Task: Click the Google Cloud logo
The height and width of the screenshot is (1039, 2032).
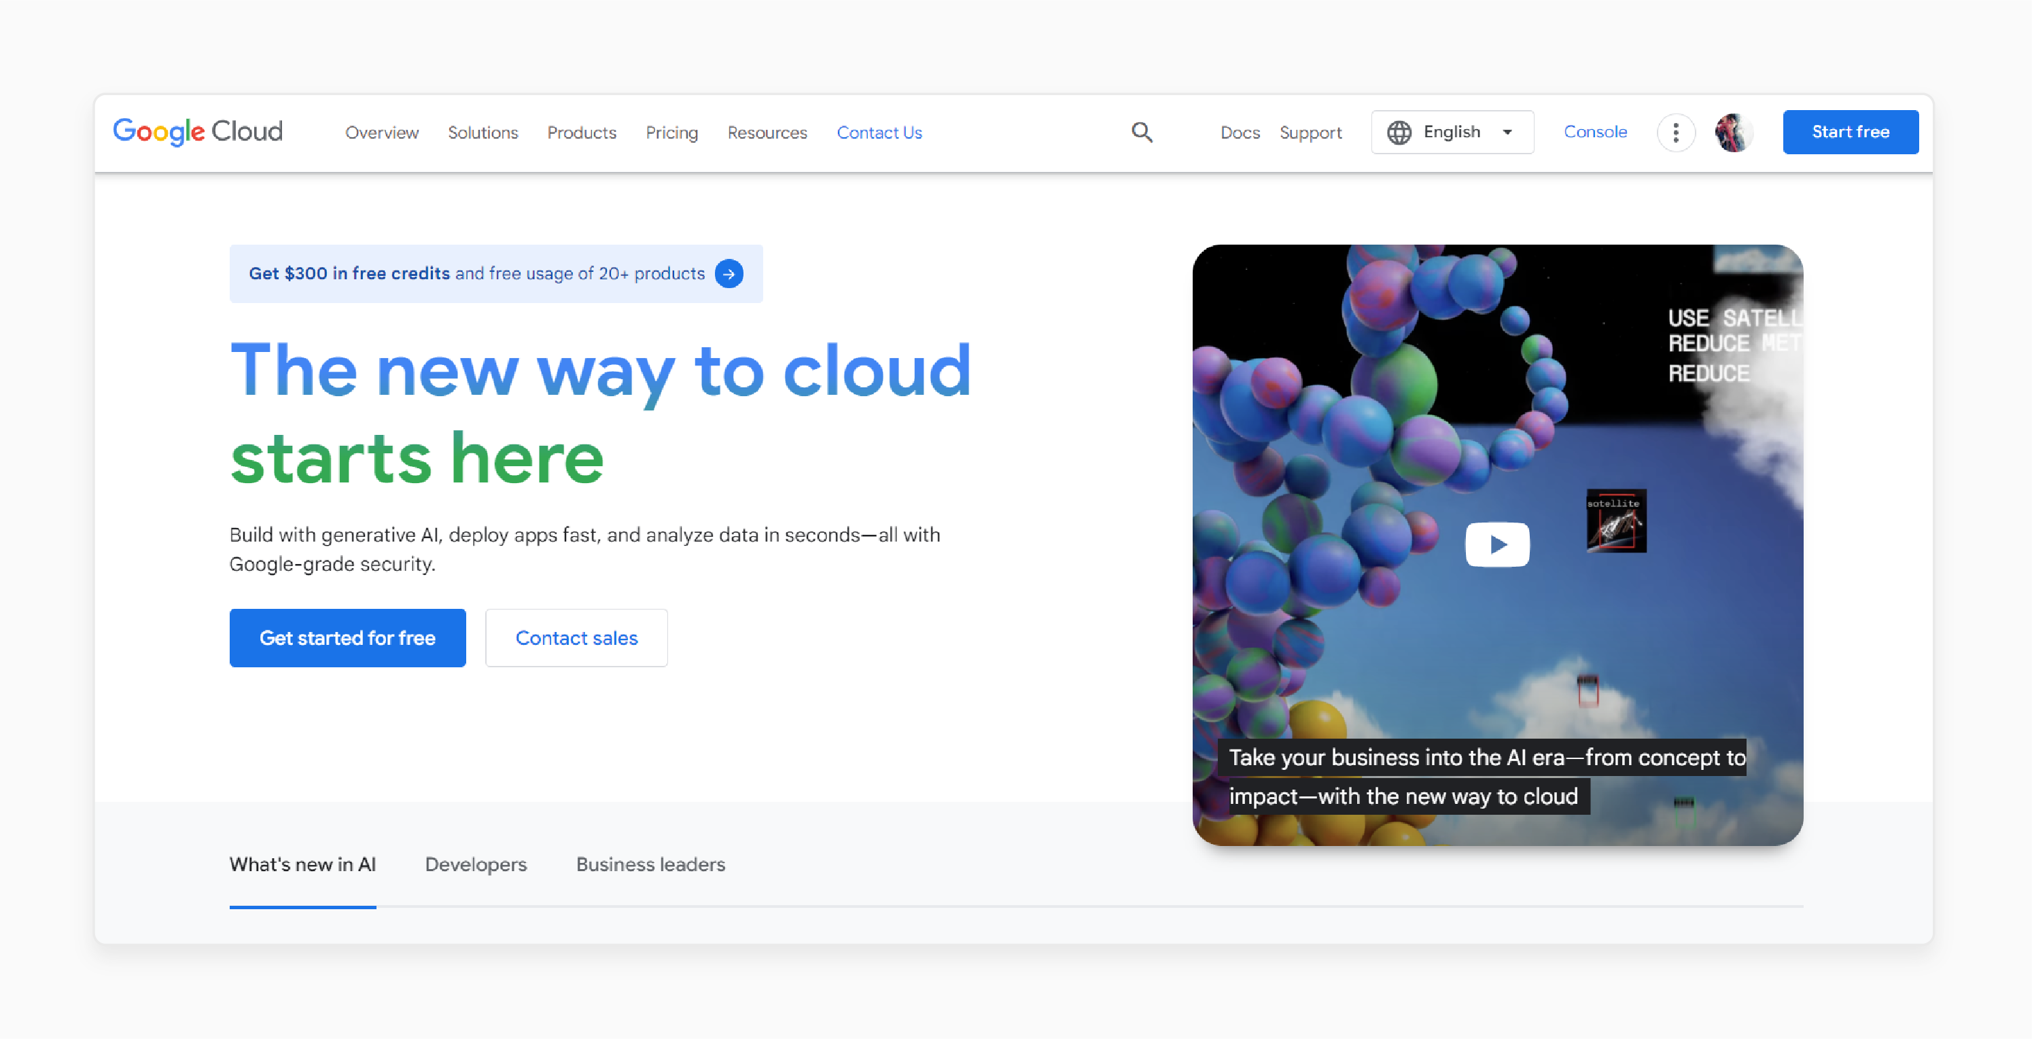Action: [198, 131]
